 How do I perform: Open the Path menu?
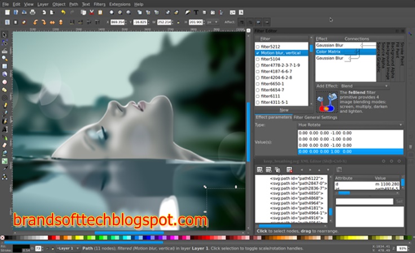73,5
